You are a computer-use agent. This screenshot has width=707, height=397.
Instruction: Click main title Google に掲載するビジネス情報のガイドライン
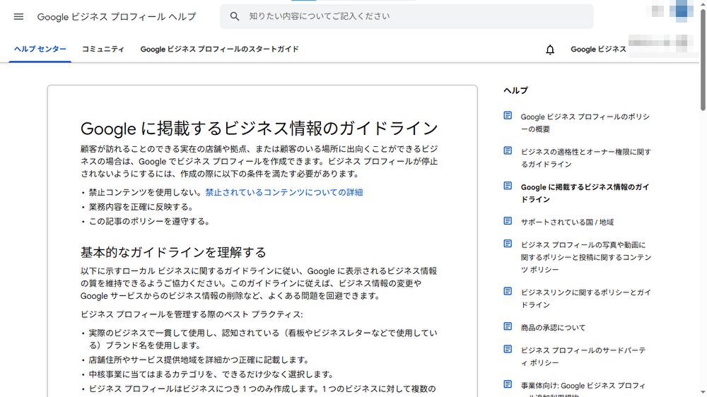[x=259, y=128]
